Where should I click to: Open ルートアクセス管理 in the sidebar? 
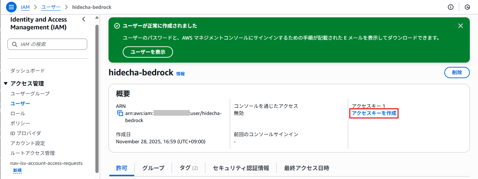[33, 153]
